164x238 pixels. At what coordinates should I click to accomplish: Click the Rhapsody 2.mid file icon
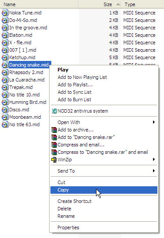point(5,72)
